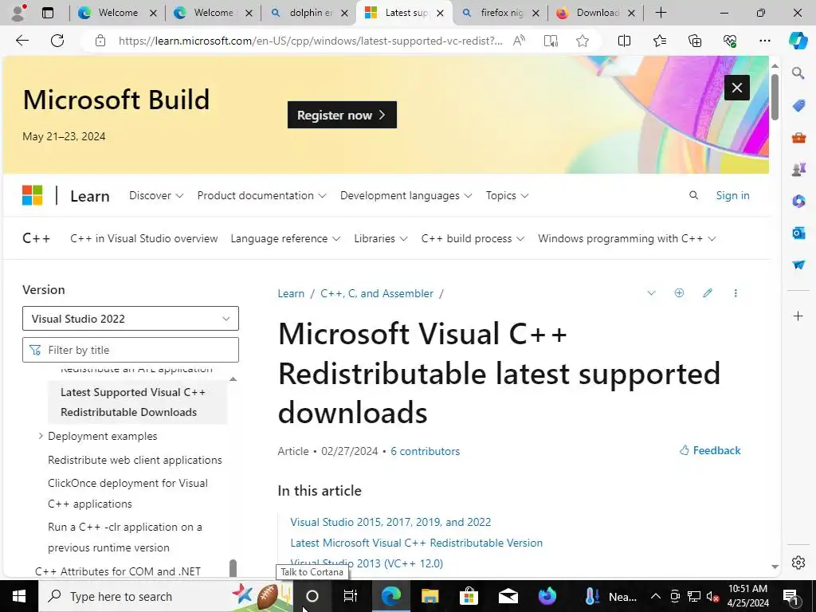The height and width of the screenshot is (612, 816).
Task: Switch to the firefox nightly search tab
Action: [500, 13]
